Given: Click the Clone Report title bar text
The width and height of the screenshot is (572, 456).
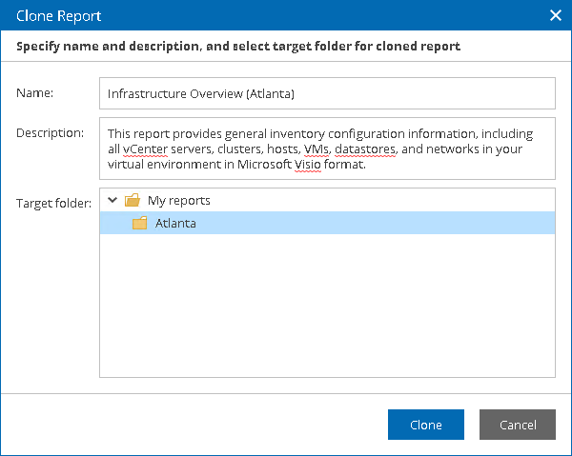Looking at the screenshot, I should point(59,16).
